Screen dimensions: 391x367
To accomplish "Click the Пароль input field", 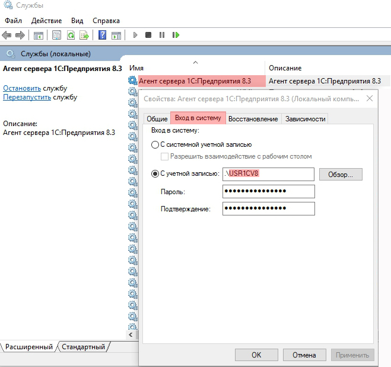I will [269, 191].
